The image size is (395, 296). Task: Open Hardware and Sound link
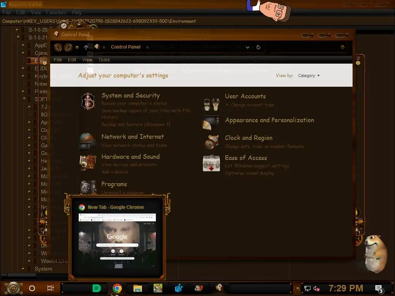130,156
